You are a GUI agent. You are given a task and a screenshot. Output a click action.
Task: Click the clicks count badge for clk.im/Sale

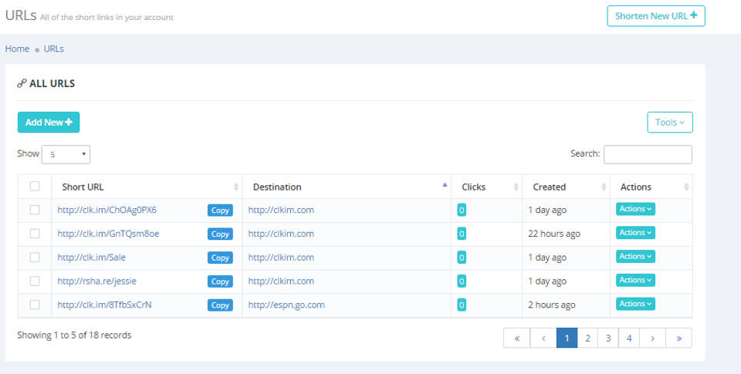pyautogui.click(x=462, y=258)
